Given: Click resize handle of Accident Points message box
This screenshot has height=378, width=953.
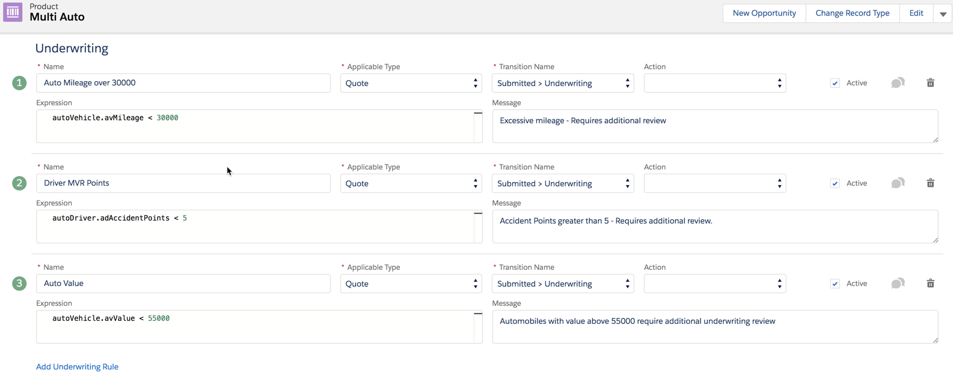Looking at the screenshot, I should (x=935, y=240).
